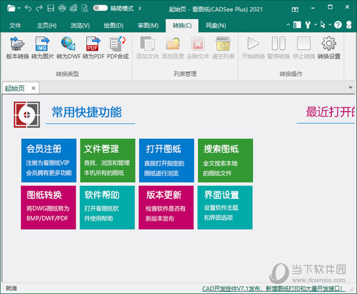This screenshot has width=357, height=294.
Task: Open Help via question mark icon
Action: [x=338, y=24]
